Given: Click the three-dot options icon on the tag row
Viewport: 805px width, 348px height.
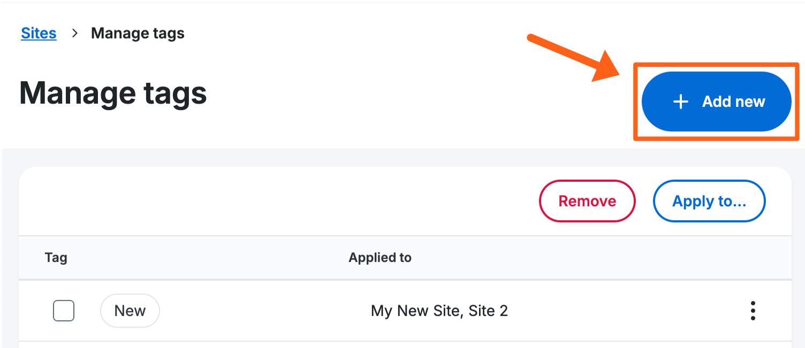Looking at the screenshot, I should click(753, 311).
